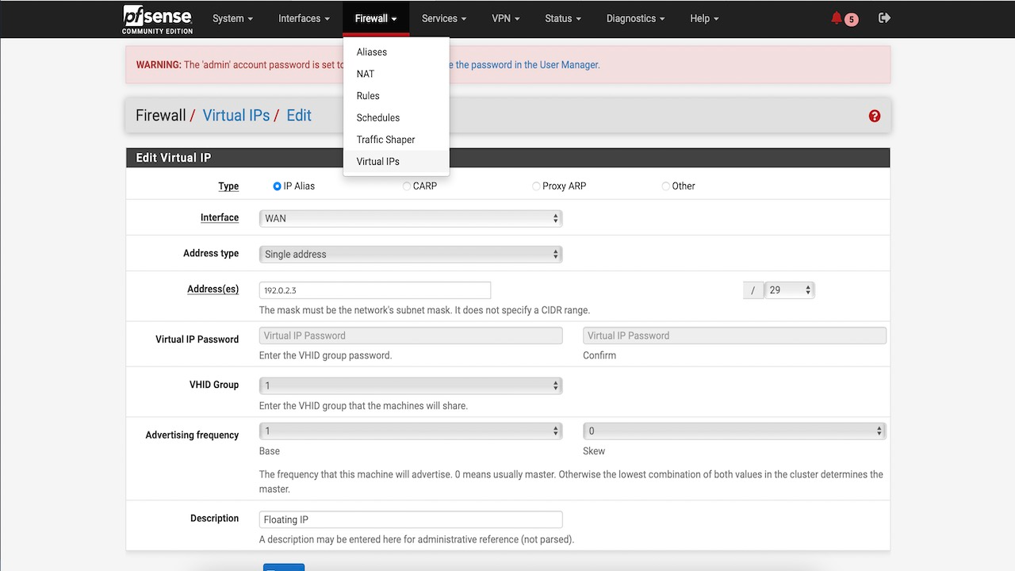Viewport: 1015px width, 571px height.
Task: Open the Interface dropdown showing WAN
Action: 410,217
